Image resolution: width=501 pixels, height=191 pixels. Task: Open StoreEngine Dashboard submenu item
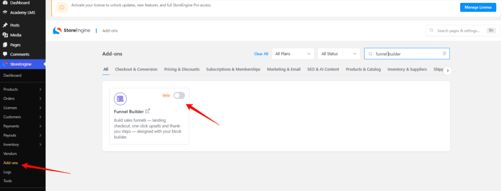[12, 75]
